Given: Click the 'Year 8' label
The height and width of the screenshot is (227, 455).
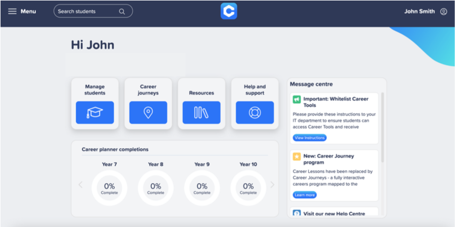Looking at the screenshot, I should tap(156, 164).
